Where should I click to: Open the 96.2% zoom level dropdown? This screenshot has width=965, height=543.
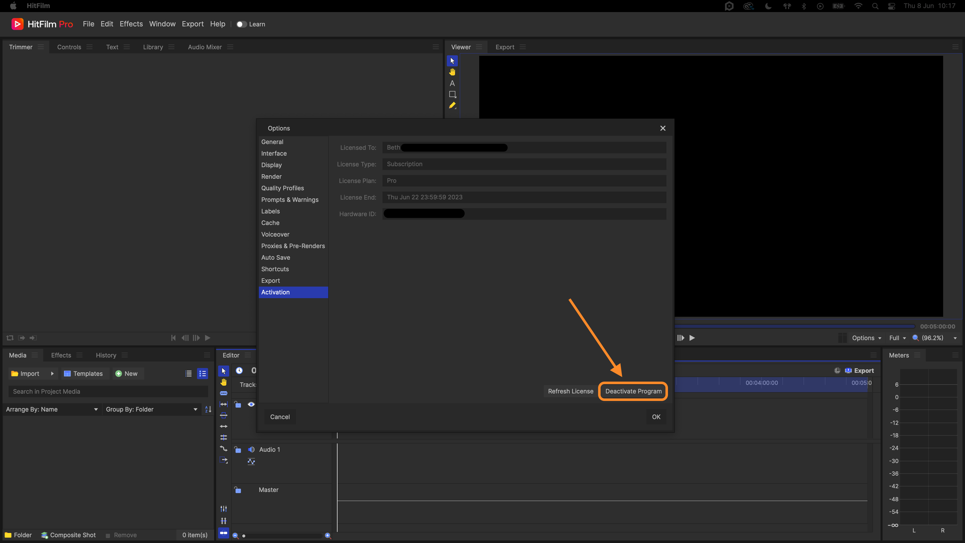click(935, 338)
